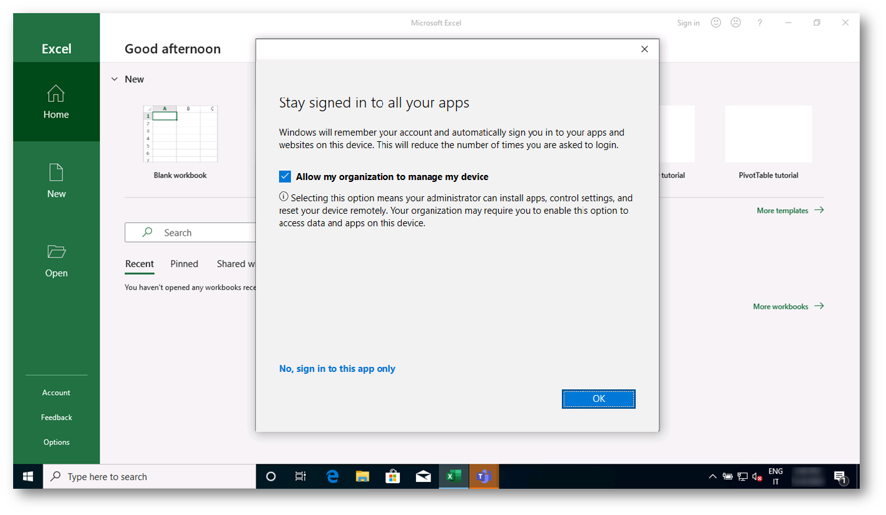
Task: Open the More workbooks link
Action: pyautogui.click(x=781, y=306)
